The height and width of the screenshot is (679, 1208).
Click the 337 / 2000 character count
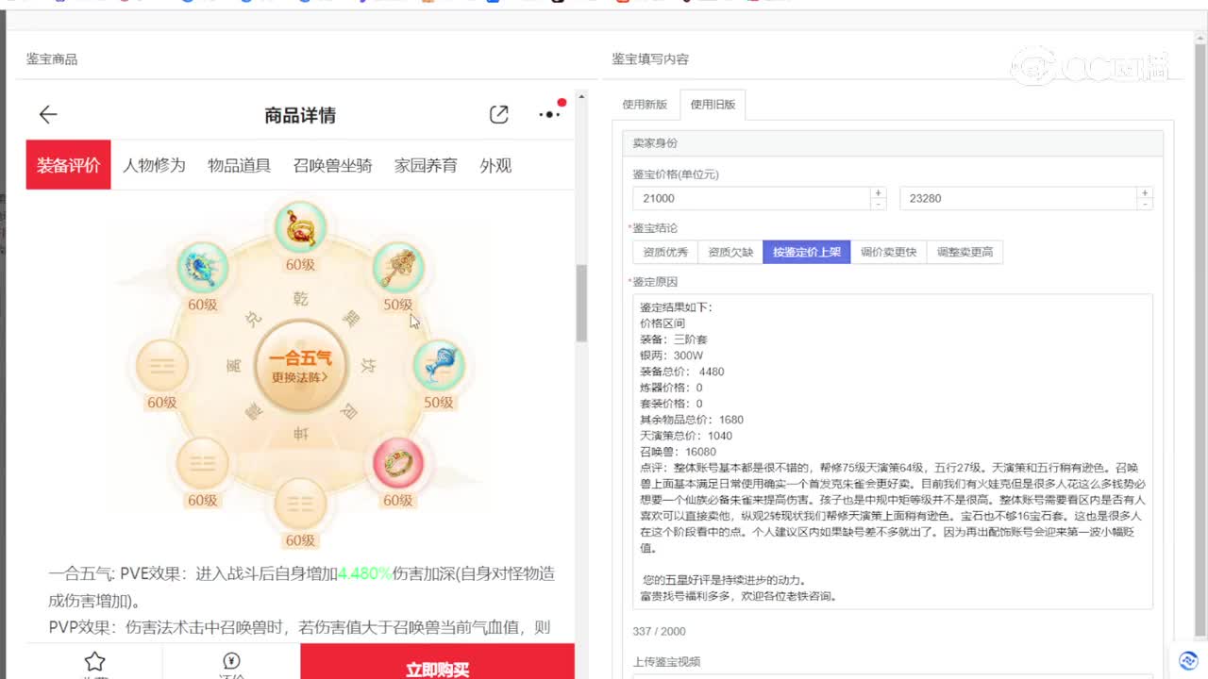660,631
